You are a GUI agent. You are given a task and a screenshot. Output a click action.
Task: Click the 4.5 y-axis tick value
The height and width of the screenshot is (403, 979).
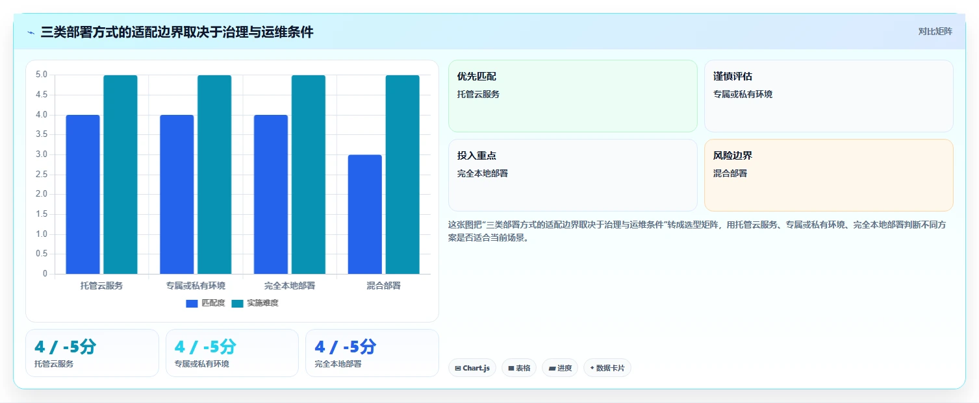(42, 95)
